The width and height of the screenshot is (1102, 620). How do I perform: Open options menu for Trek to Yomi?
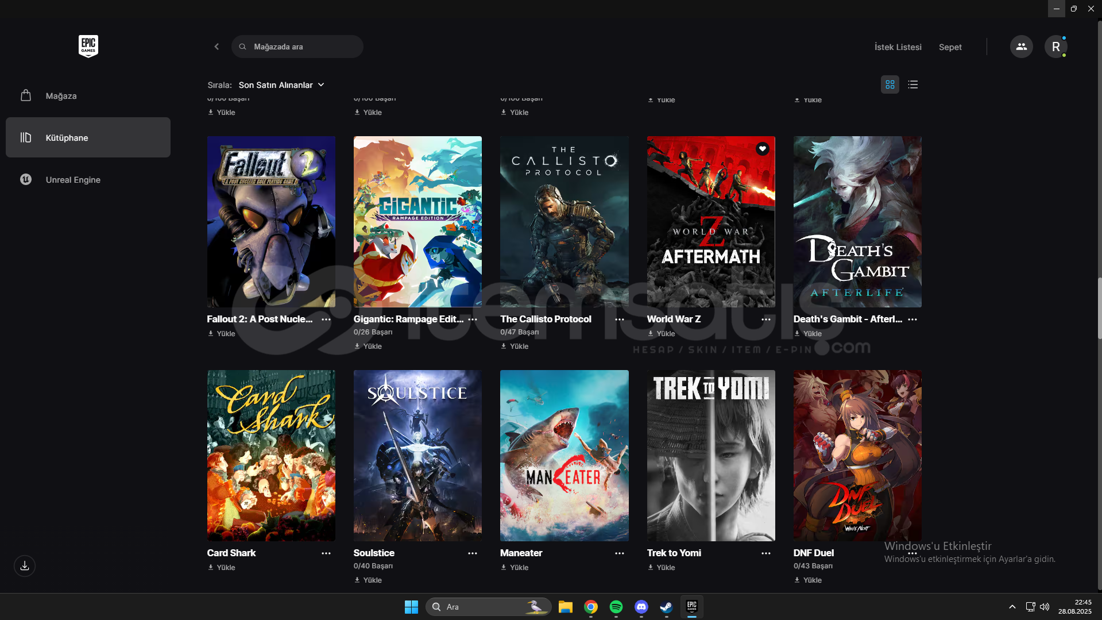pos(766,553)
